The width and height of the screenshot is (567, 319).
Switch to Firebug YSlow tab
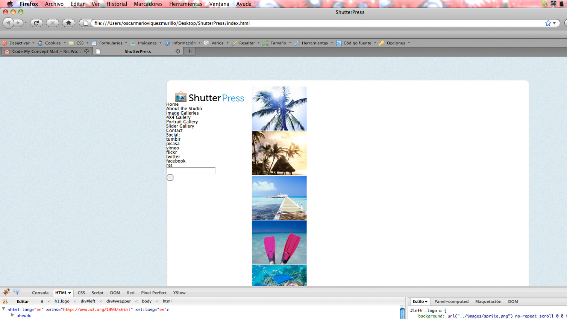179,293
